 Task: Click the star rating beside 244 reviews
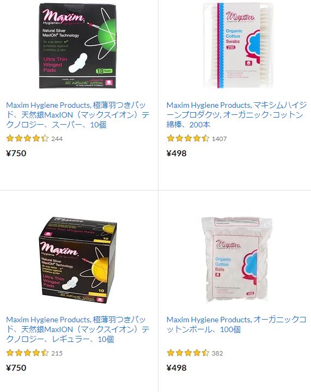(27, 138)
